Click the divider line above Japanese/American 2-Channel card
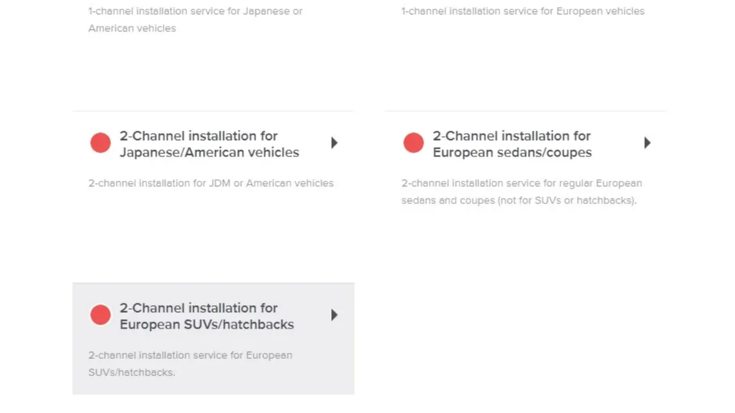The height and width of the screenshot is (413, 735). [x=213, y=111]
